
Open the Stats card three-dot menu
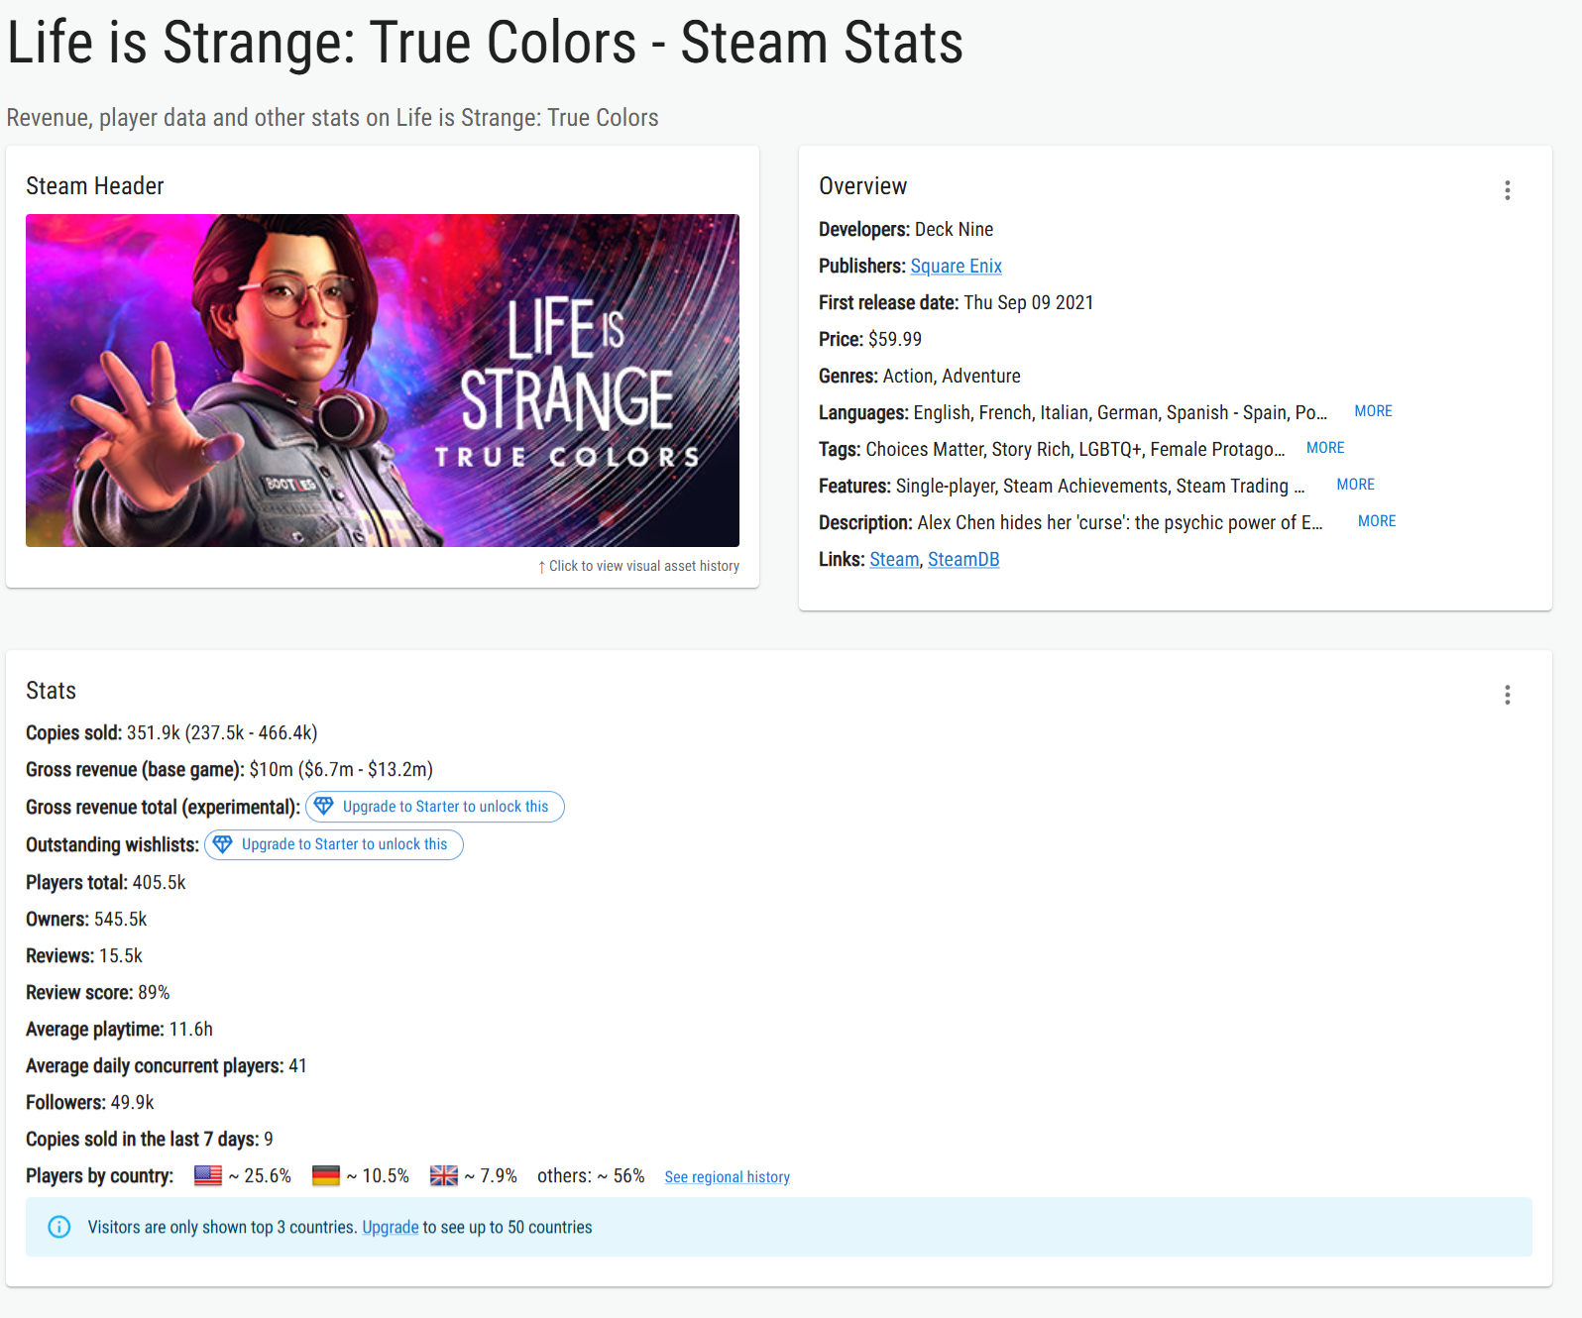pos(1508,695)
